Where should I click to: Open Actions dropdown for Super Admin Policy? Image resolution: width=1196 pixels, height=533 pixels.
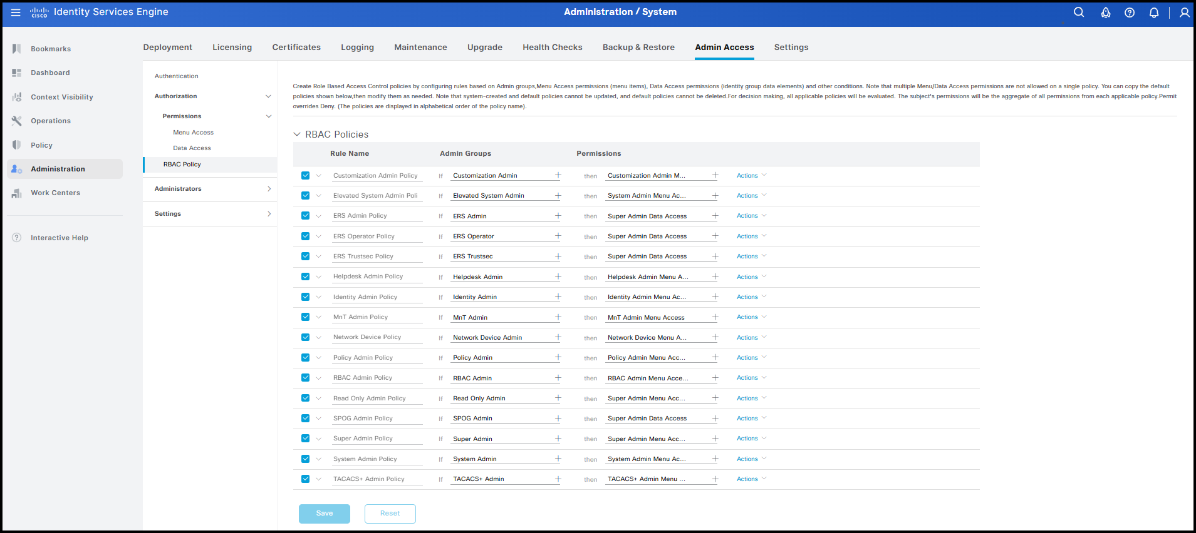pyautogui.click(x=751, y=439)
